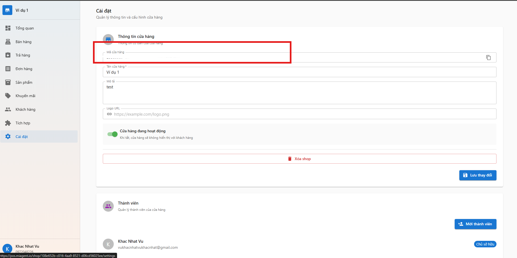Click the Xóa shop delete button
517x258 pixels.
(x=299, y=159)
